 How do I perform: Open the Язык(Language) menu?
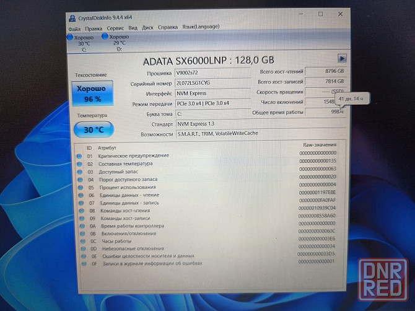(201, 27)
